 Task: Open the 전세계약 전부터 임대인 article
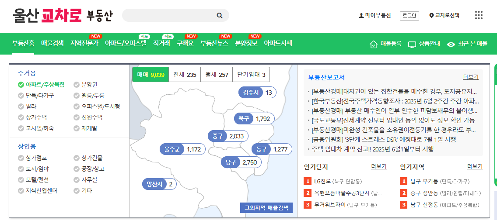pyautogui.click(x=393, y=120)
